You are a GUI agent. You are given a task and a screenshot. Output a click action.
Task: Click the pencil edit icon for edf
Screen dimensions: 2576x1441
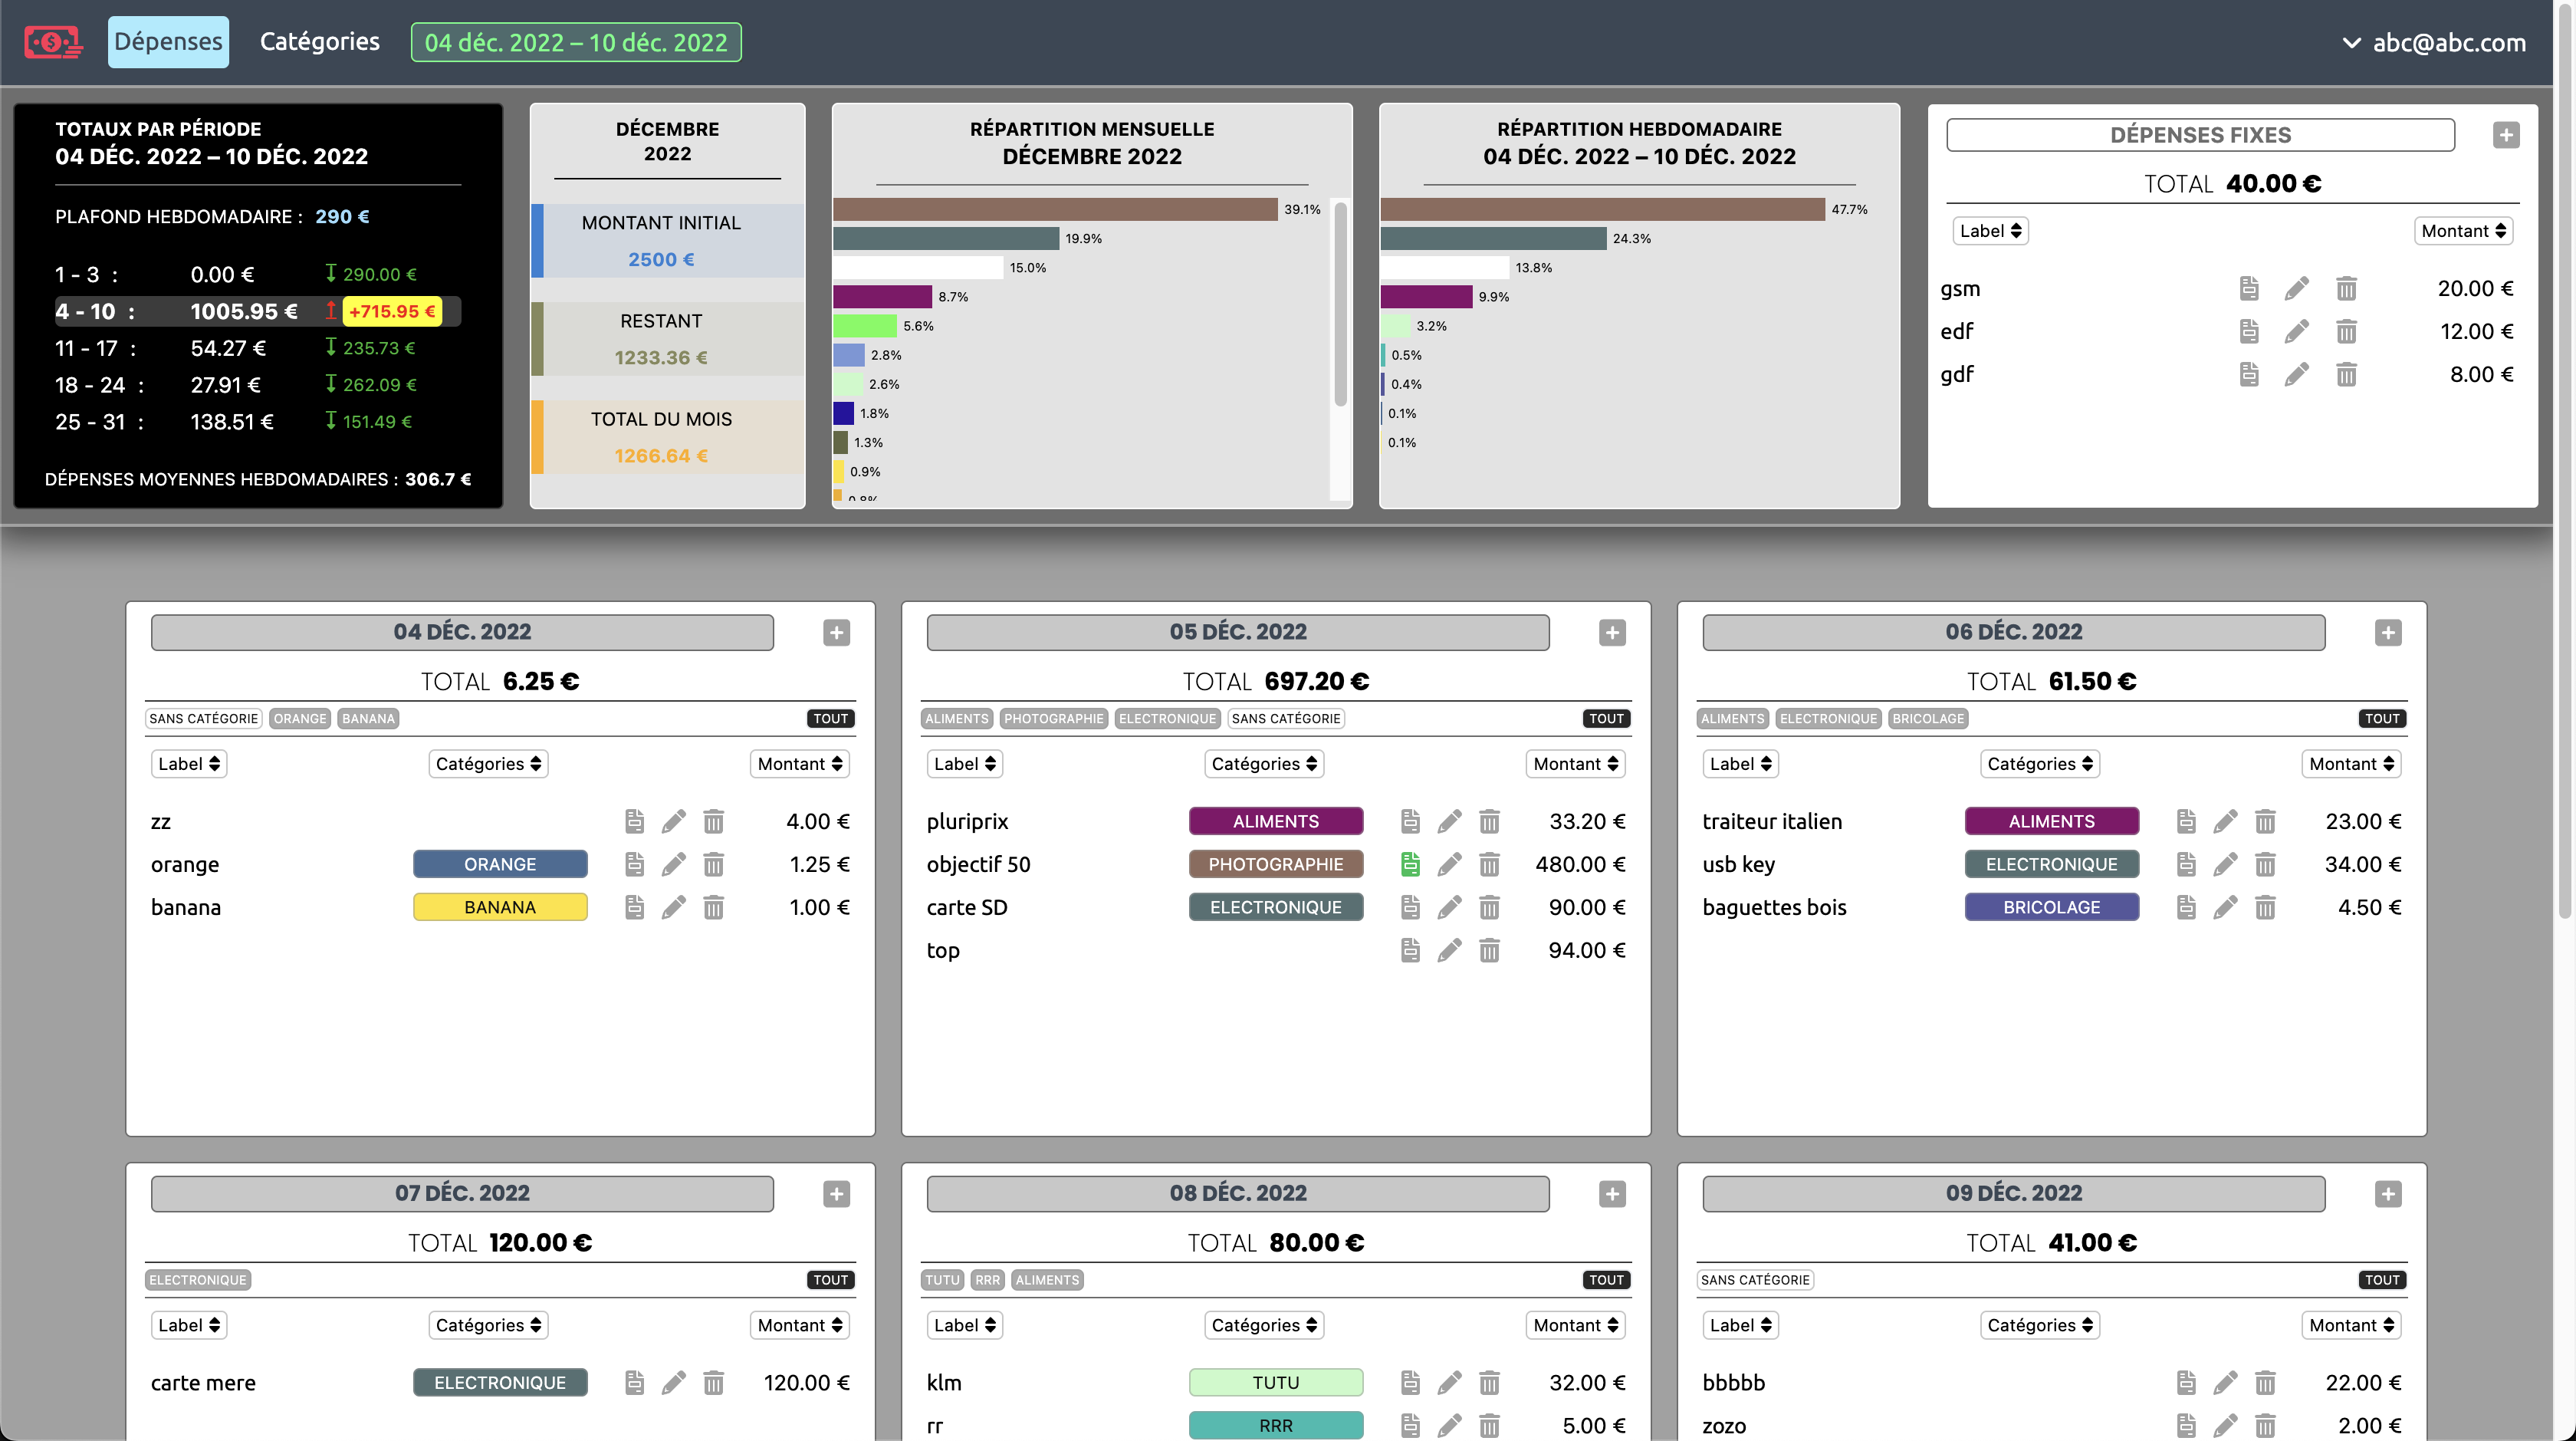coord(2296,332)
